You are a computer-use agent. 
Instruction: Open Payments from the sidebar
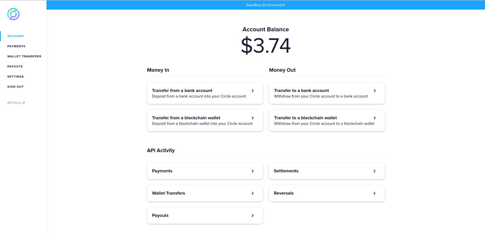pos(16,46)
